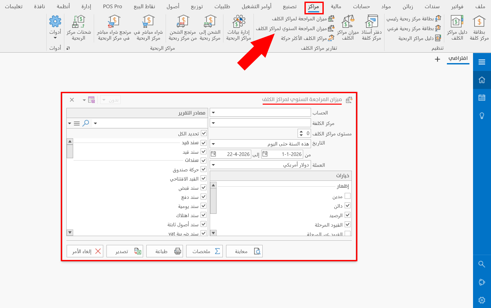Toggle سند قبض checkbox
This screenshot has height=308, width=491.
coord(204,188)
